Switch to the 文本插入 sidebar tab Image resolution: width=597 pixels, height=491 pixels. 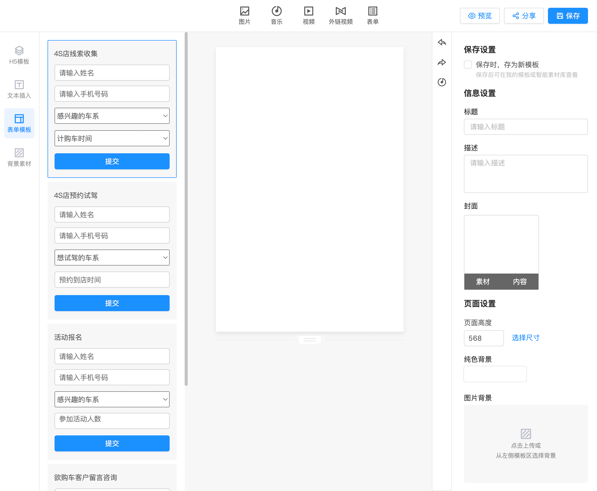tap(19, 89)
